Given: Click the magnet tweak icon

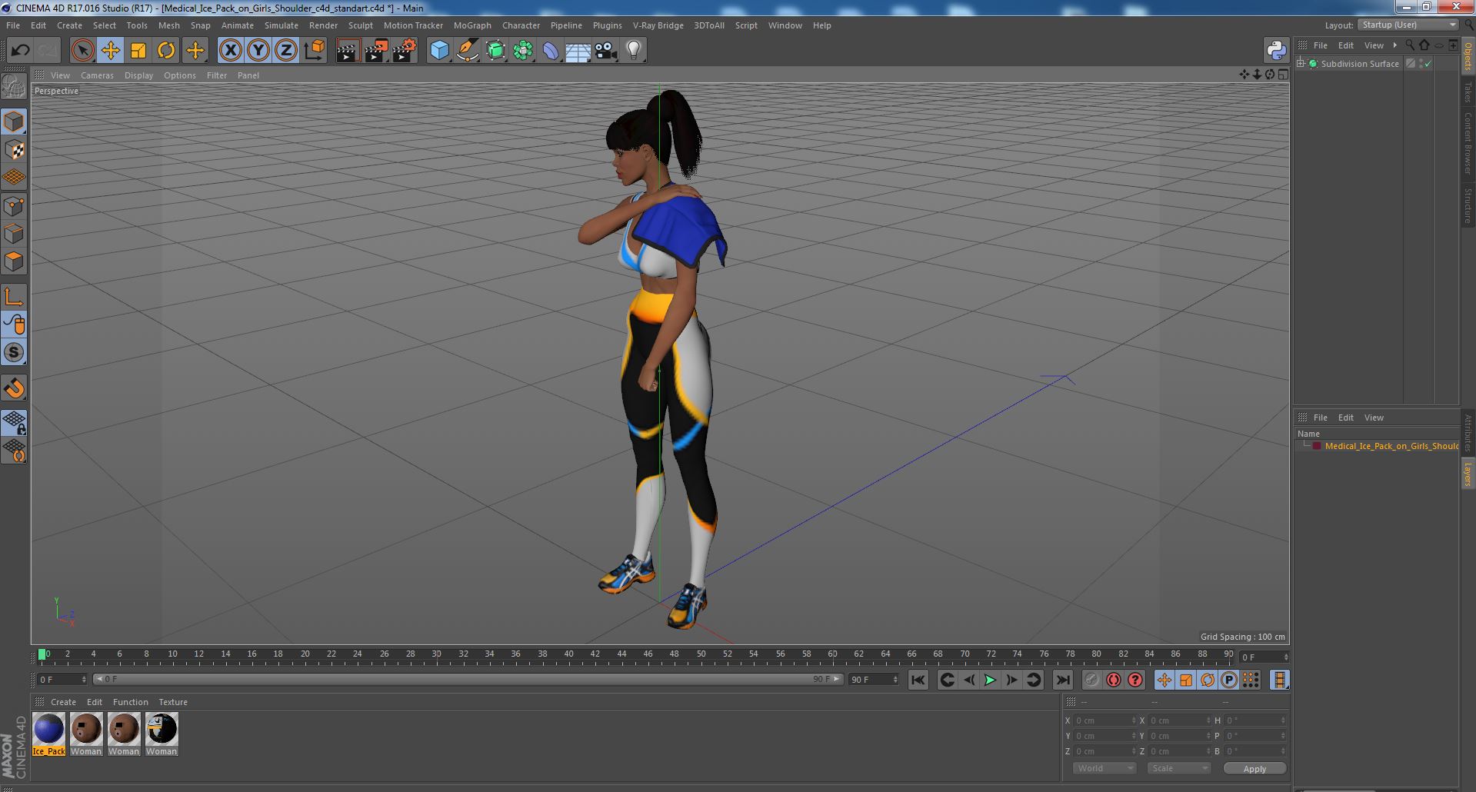Looking at the screenshot, I should (x=14, y=388).
